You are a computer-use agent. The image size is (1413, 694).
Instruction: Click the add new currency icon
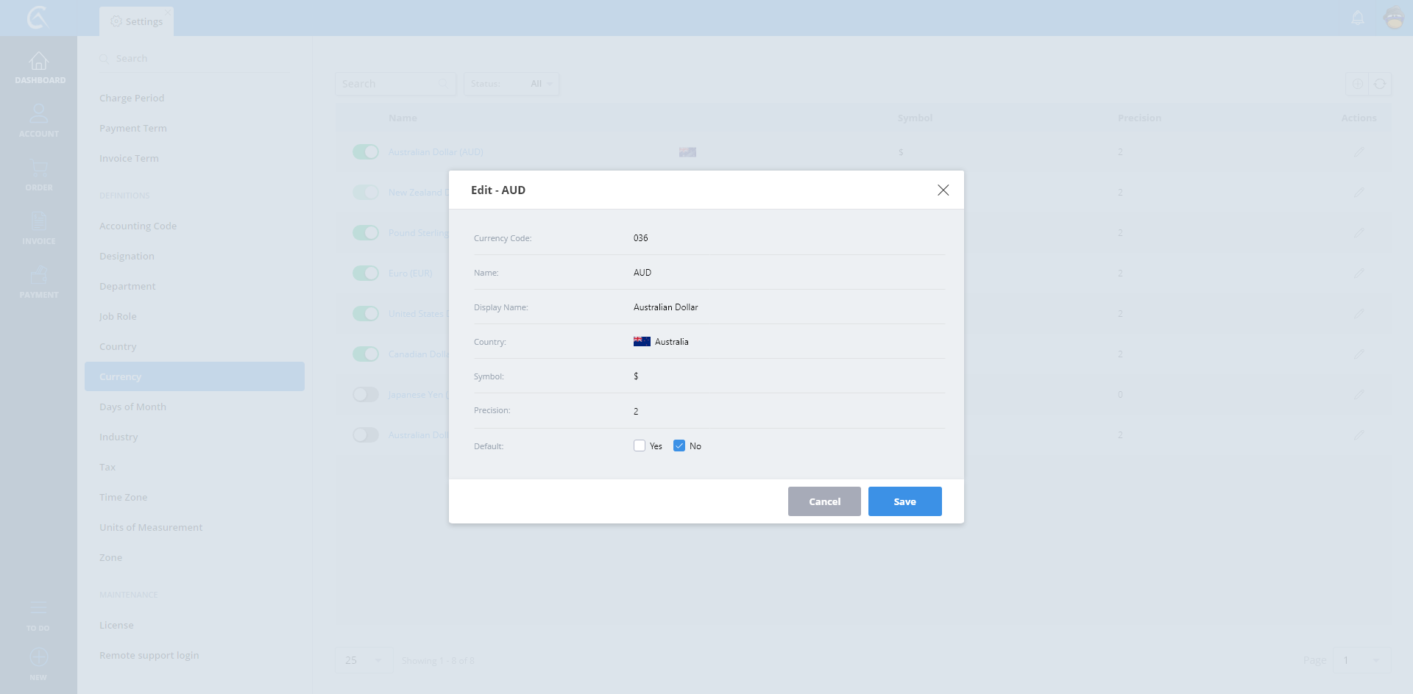click(x=1357, y=84)
